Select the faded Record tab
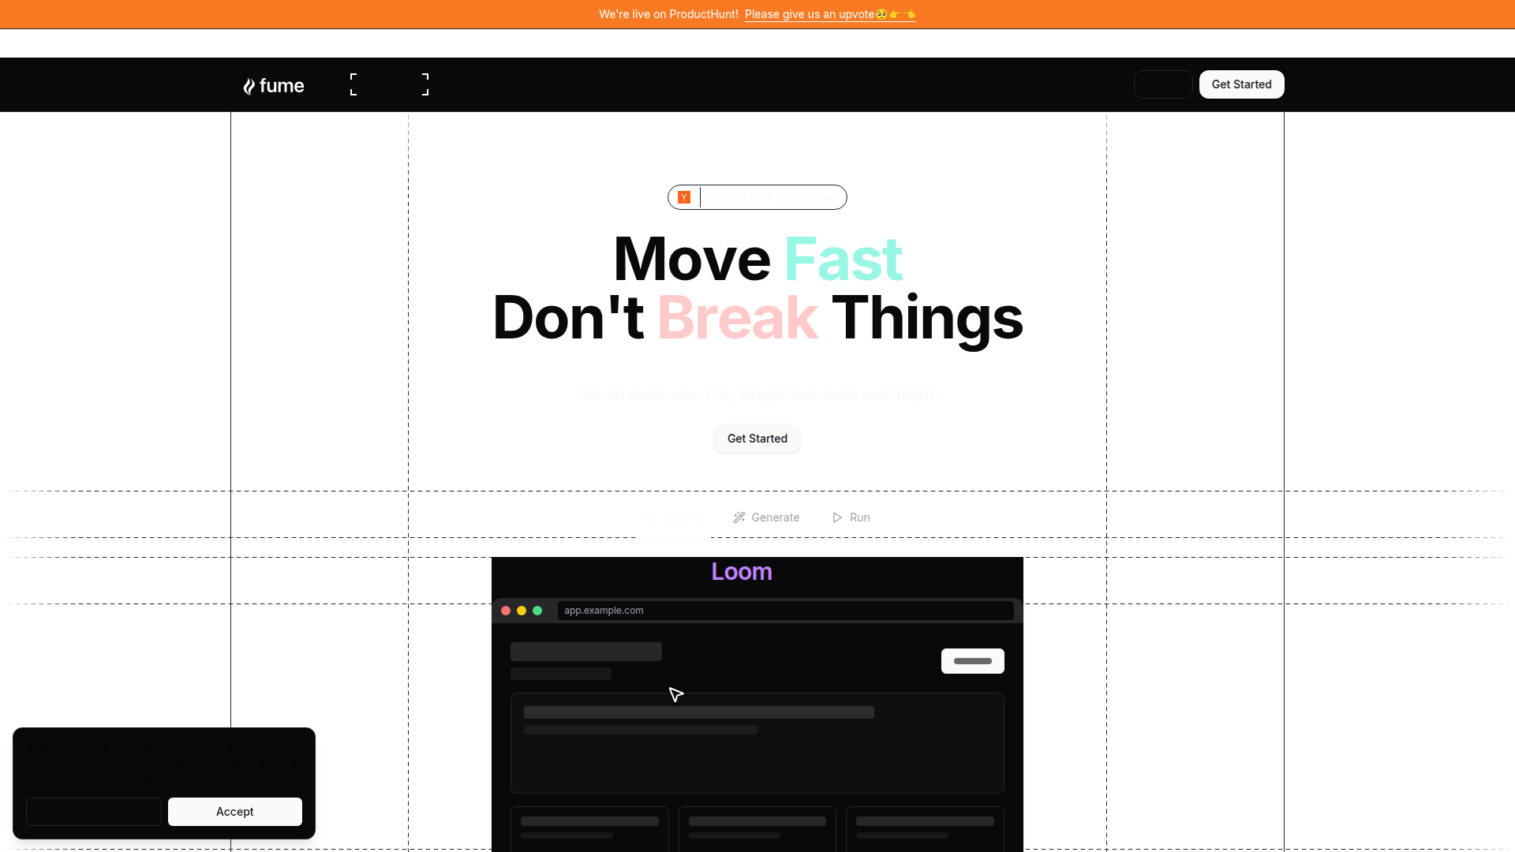The height and width of the screenshot is (852, 1515). point(673,518)
